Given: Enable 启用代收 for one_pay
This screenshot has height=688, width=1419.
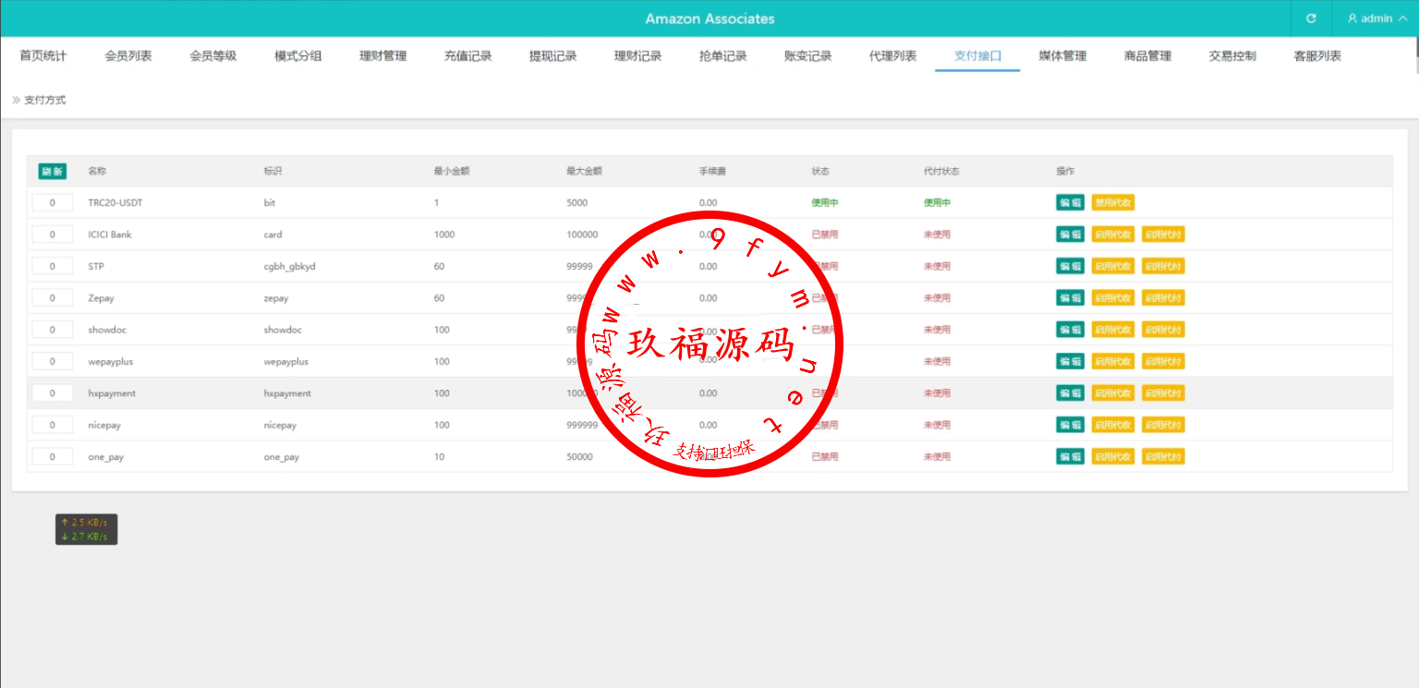Looking at the screenshot, I should [1113, 457].
